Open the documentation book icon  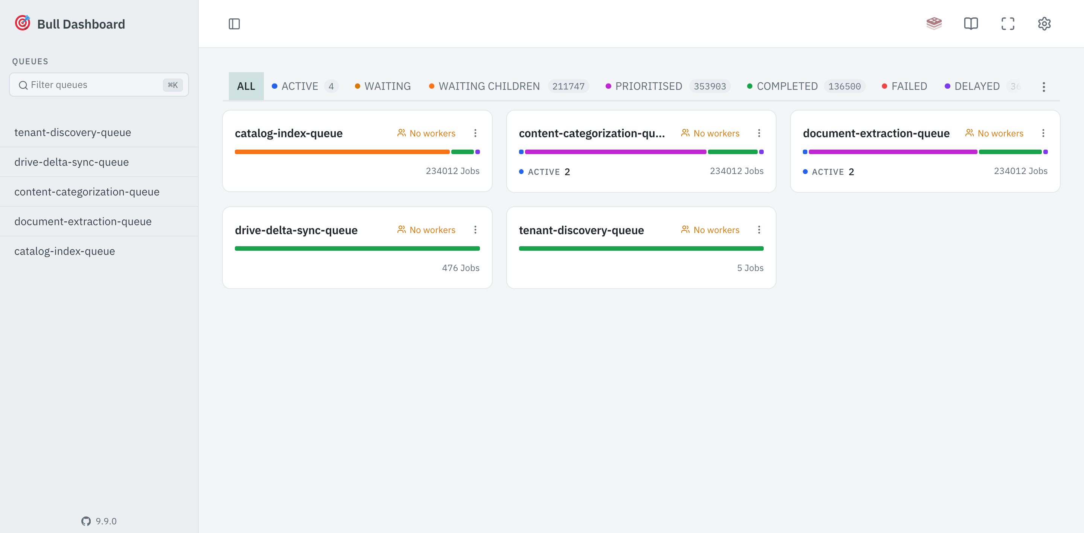coord(971,24)
